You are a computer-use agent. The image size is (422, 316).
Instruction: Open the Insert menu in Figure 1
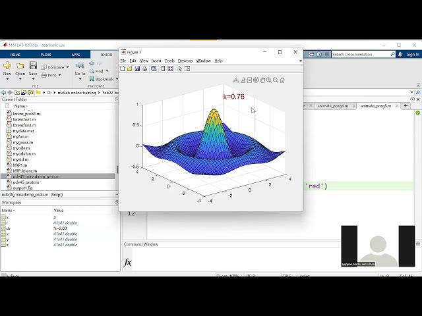pyautogui.click(x=156, y=61)
